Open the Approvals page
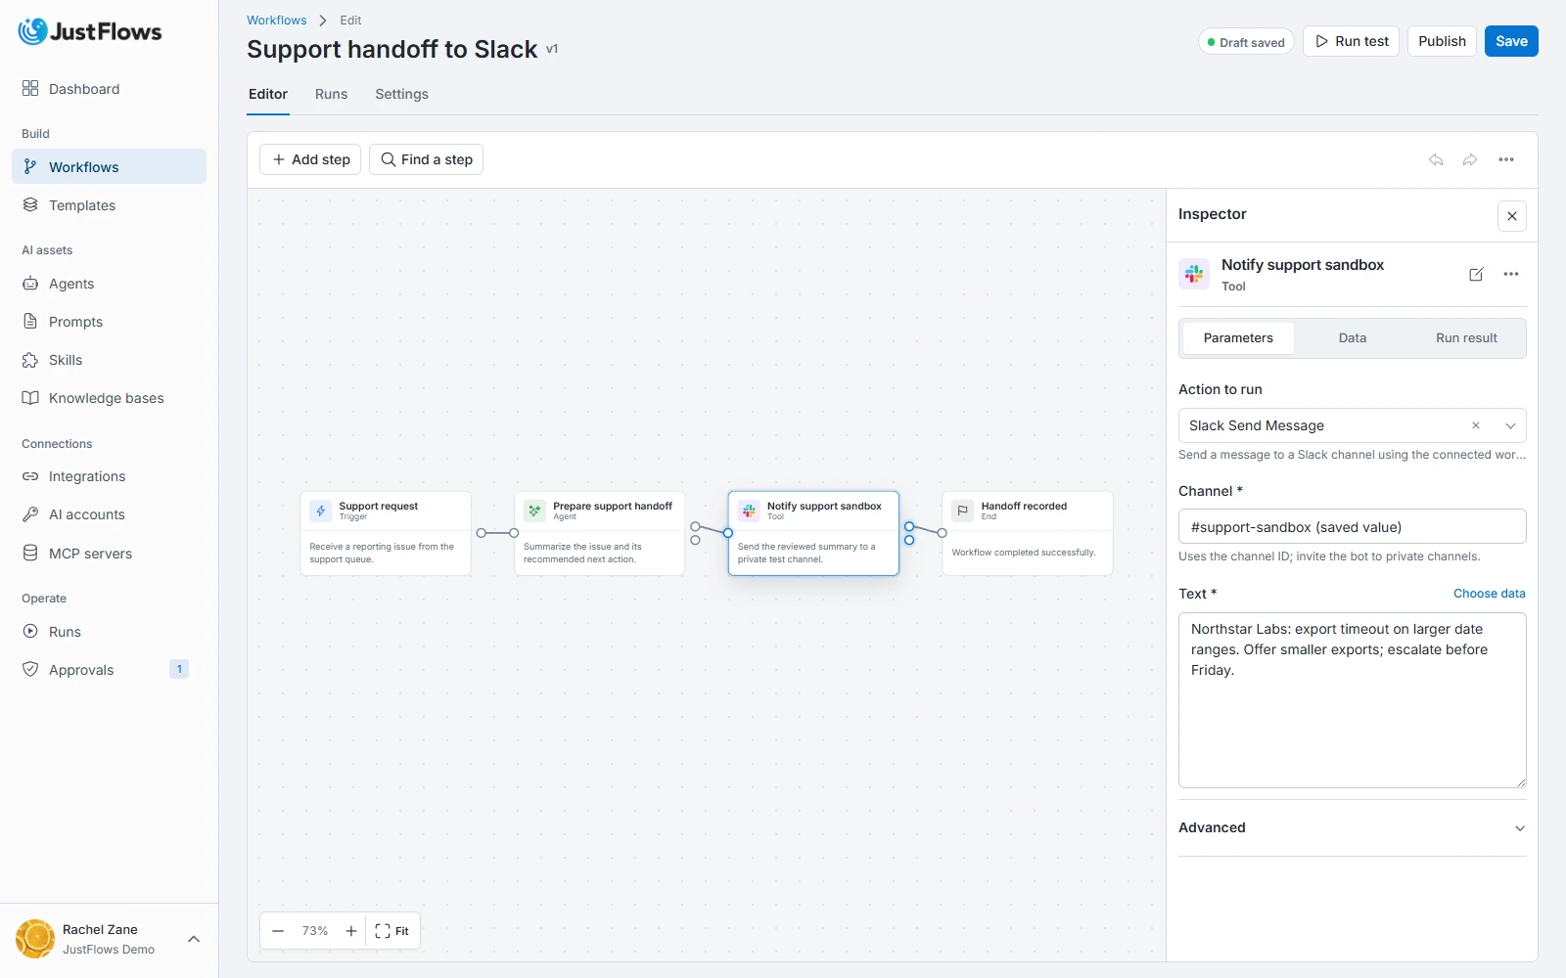The width and height of the screenshot is (1566, 978). [109, 670]
